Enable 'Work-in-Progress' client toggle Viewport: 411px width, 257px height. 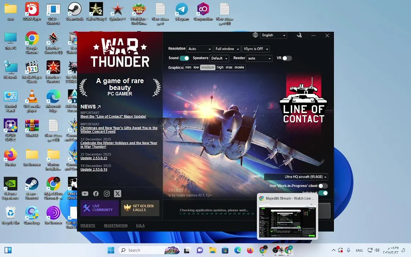(323, 186)
